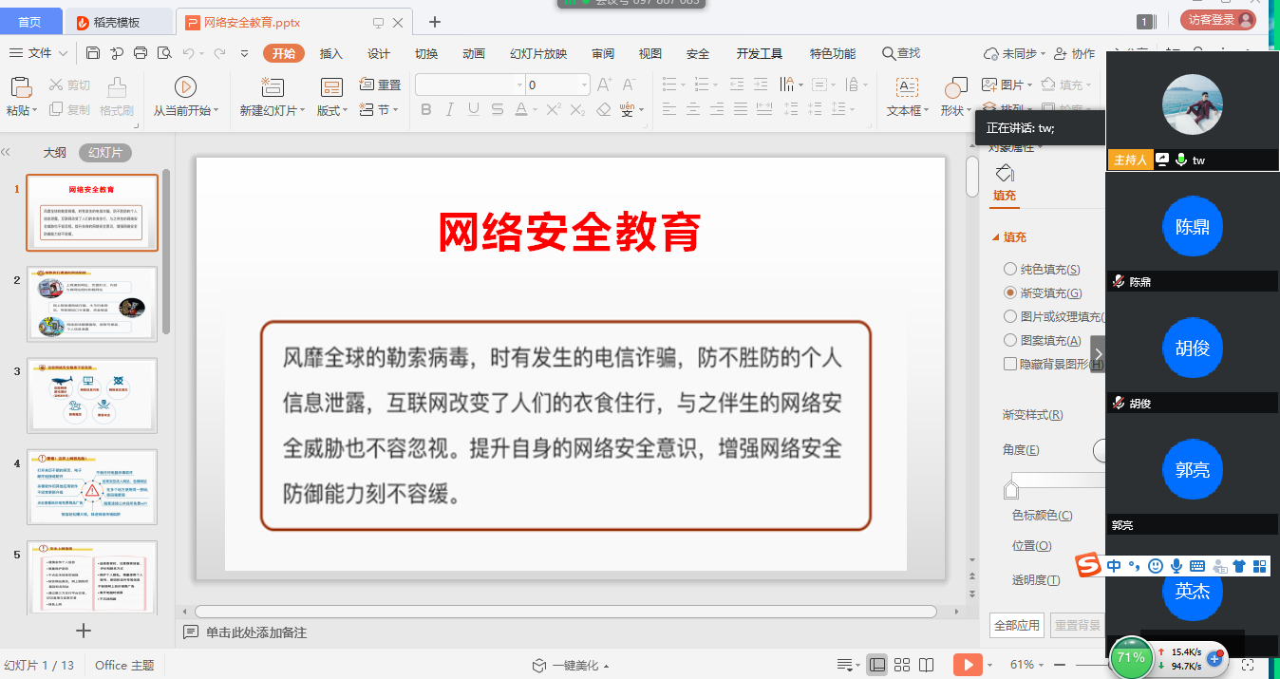Click the Save icon in quick access toolbar
Screen dimensions: 1280x679
[x=94, y=53]
